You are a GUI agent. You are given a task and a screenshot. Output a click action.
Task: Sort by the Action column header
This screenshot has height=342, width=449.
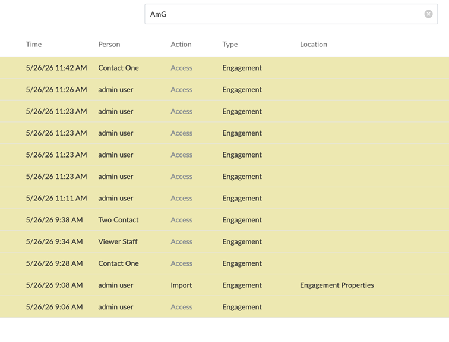click(x=181, y=45)
